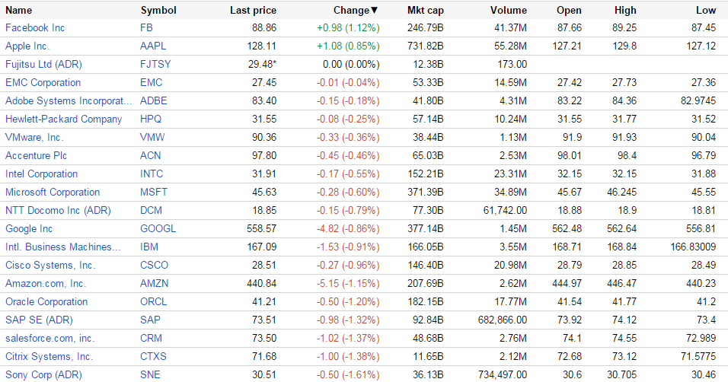
Task: Sort by the Last price header
Action: tap(253, 11)
